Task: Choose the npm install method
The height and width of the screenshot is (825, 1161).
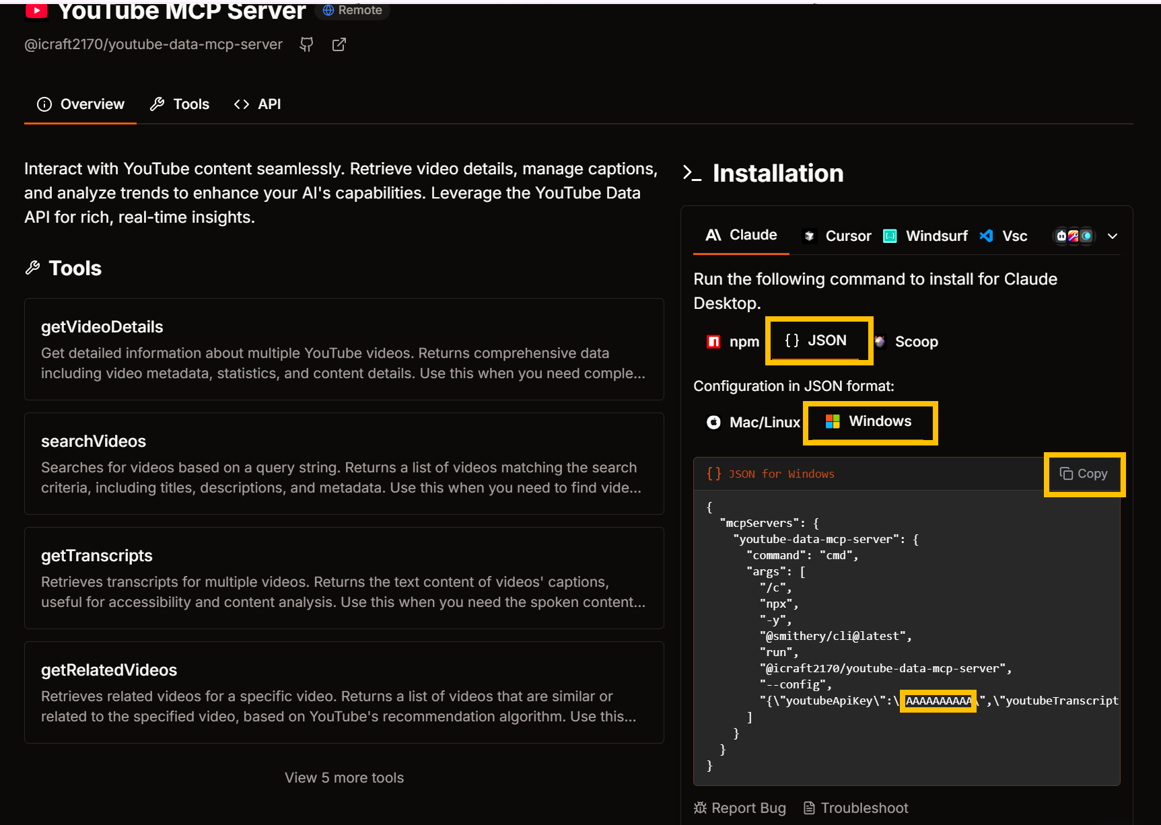Action: tap(733, 342)
